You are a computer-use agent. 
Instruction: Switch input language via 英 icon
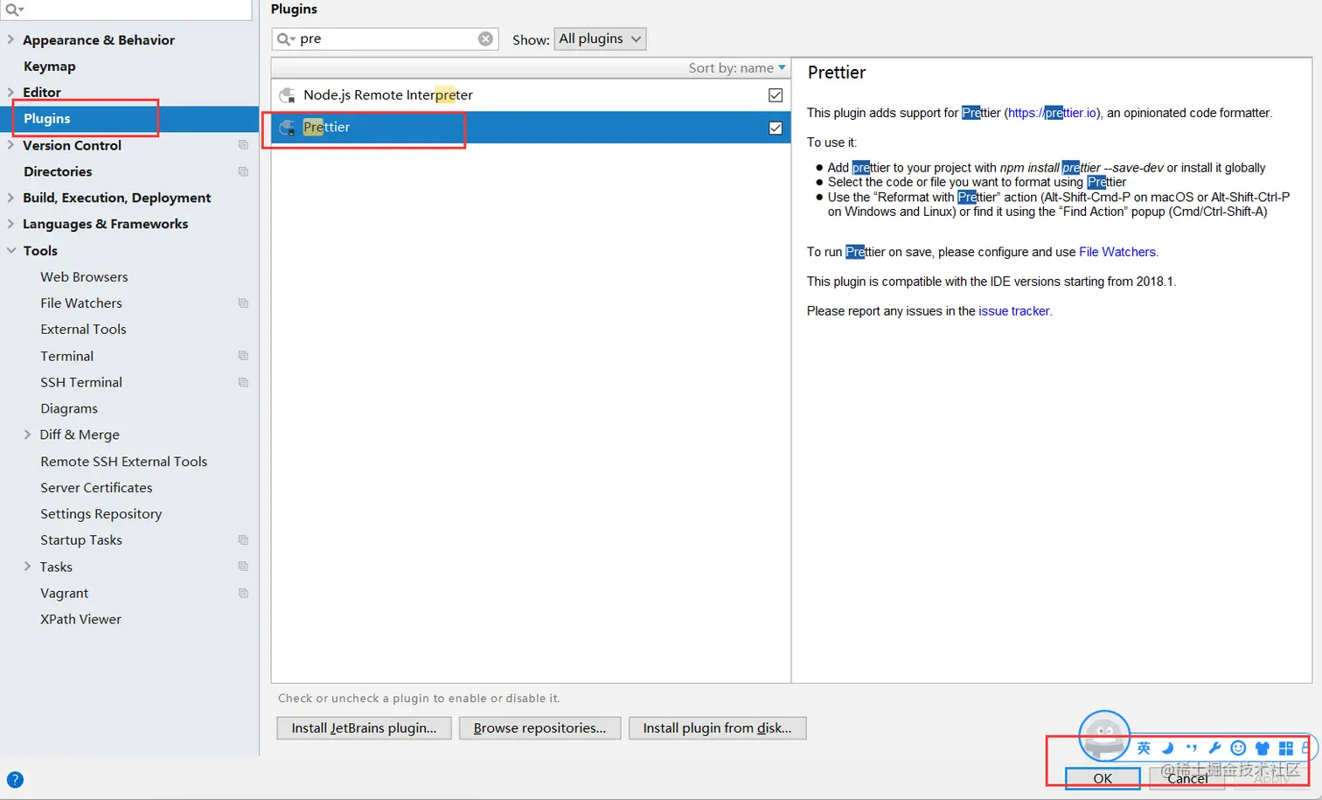click(1144, 748)
